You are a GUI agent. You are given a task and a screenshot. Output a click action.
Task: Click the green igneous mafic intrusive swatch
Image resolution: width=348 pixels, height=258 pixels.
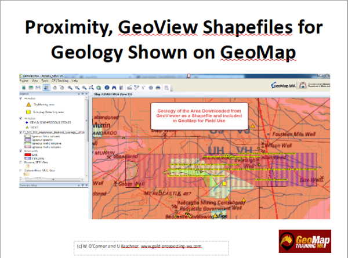28,143
